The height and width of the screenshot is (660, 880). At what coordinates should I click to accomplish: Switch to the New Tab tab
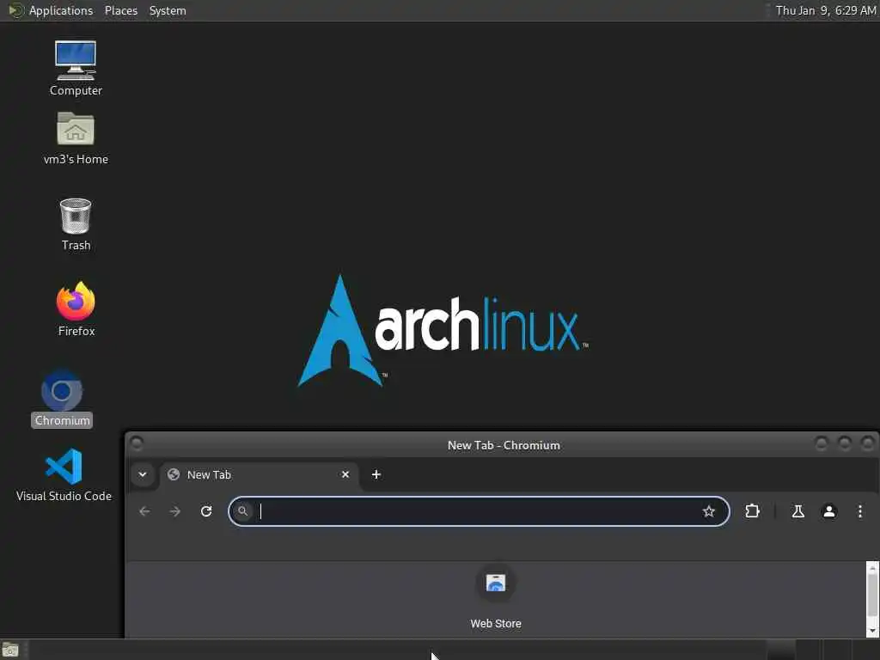click(260, 474)
